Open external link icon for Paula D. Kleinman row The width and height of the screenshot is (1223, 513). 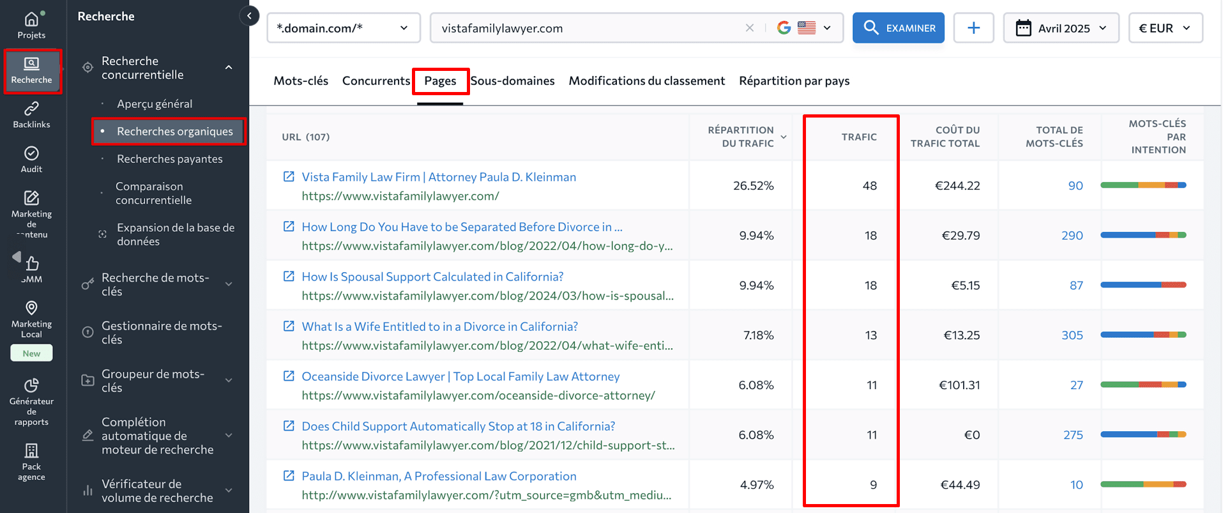[x=289, y=475]
